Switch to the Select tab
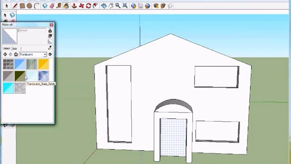This screenshot has width=291, height=164. point(6,48)
